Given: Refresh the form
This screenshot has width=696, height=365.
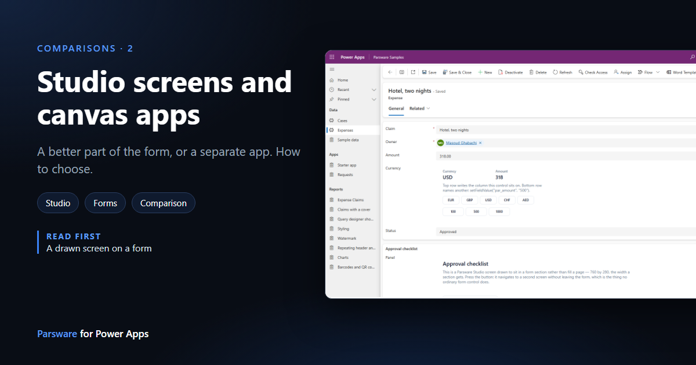Looking at the screenshot, I should point(563,72).
